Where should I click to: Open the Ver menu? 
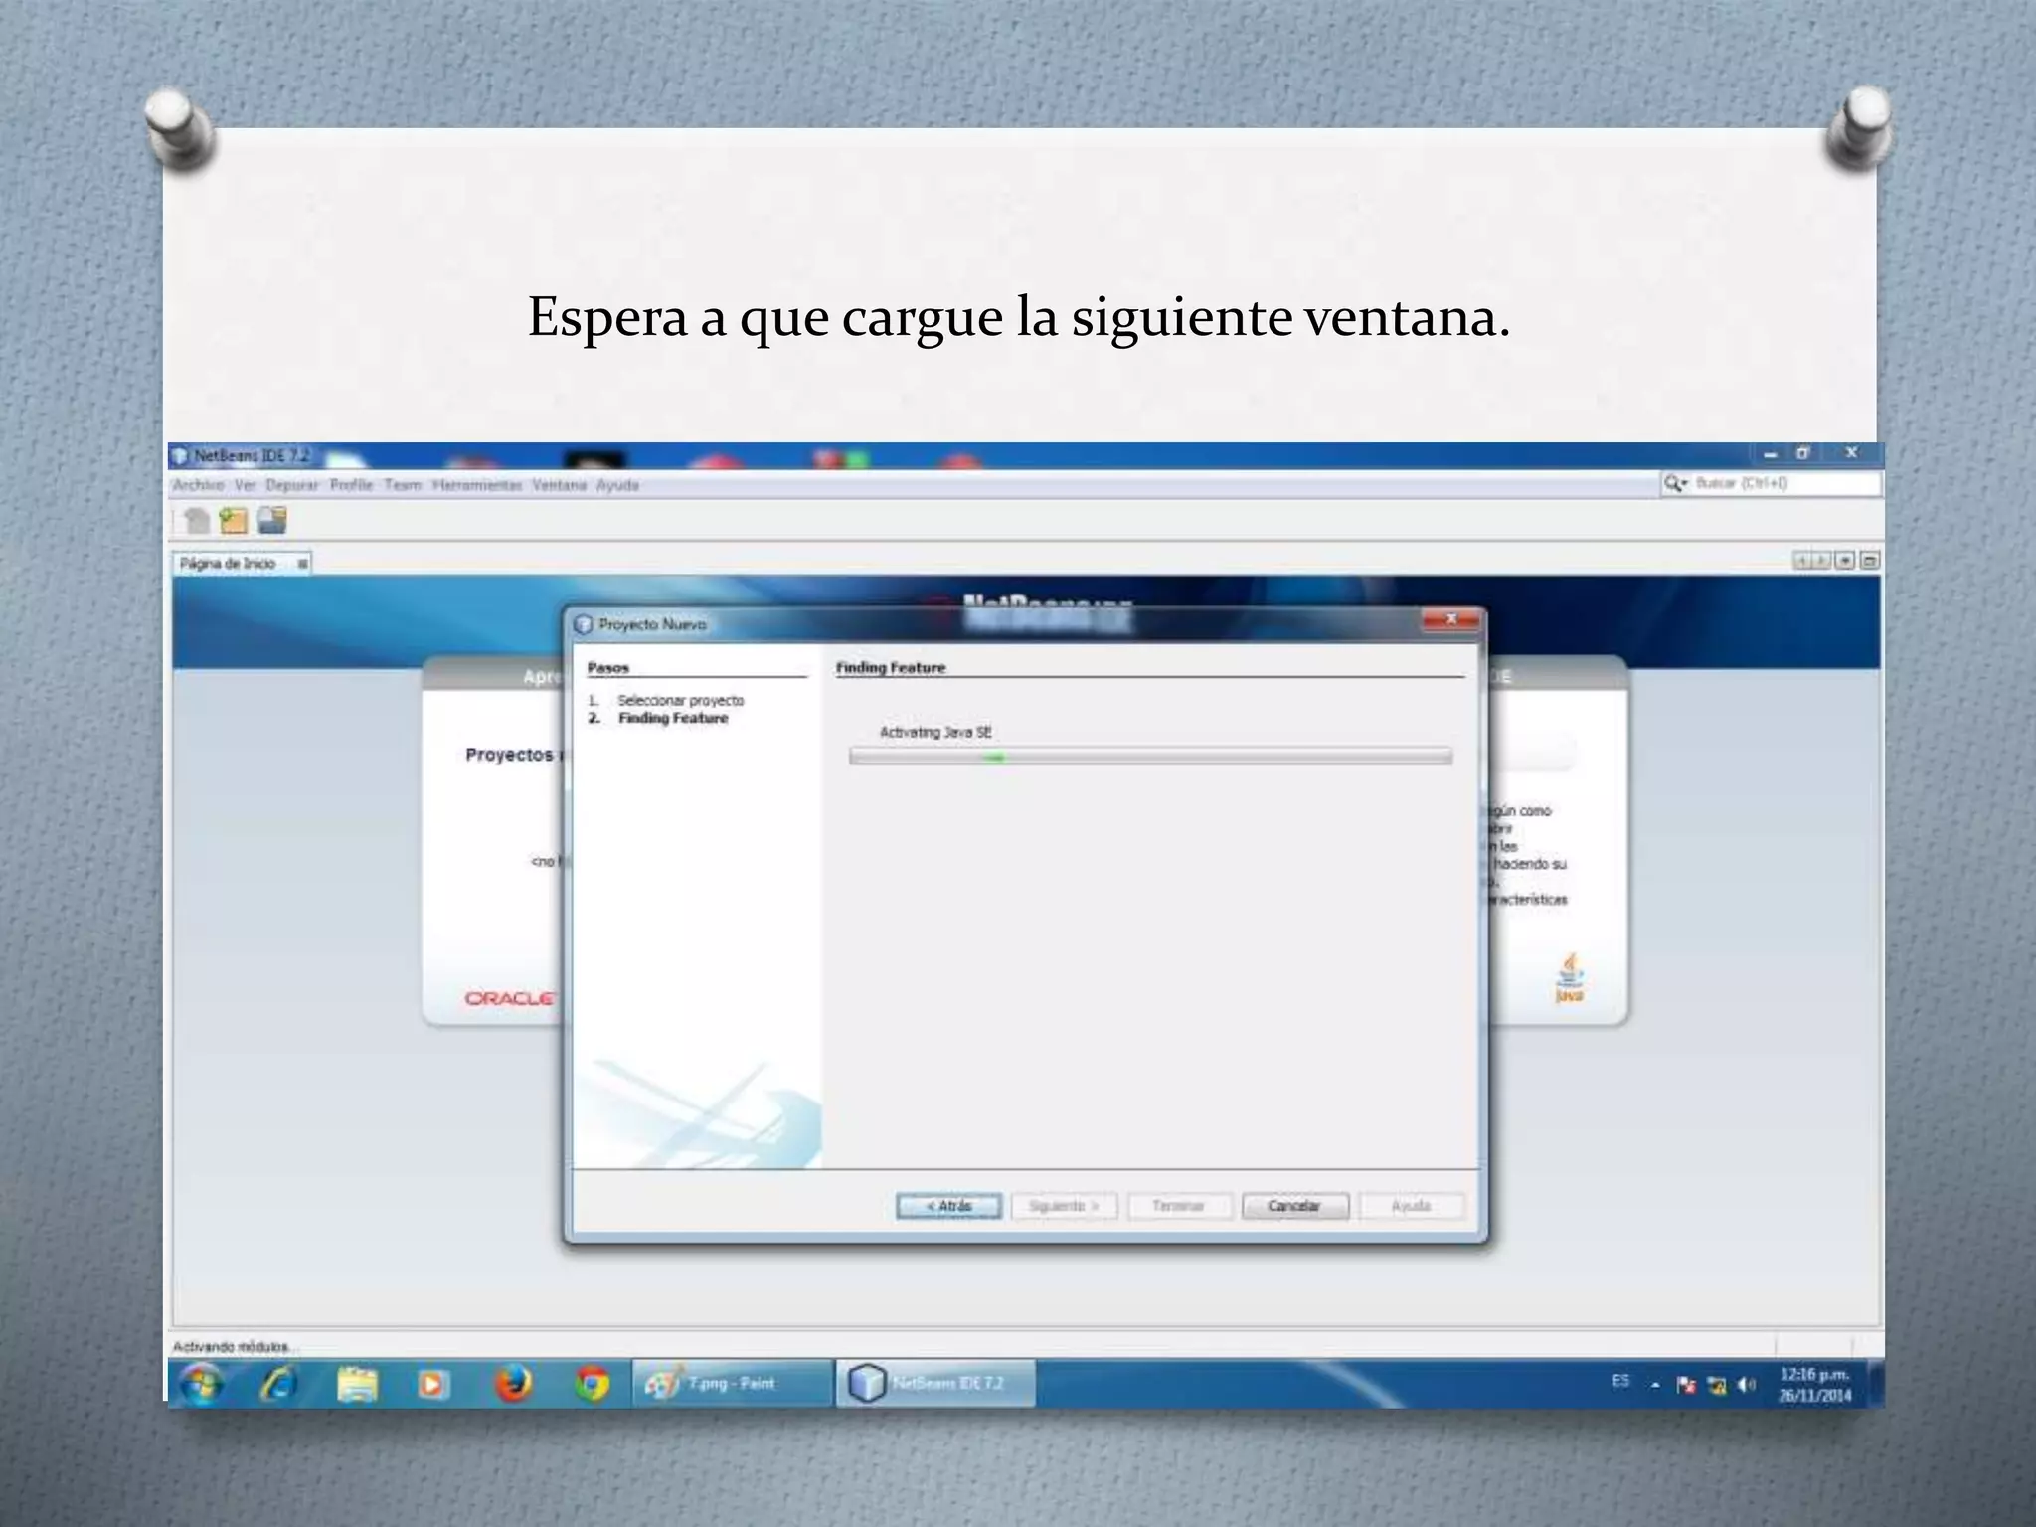click(x=245, y=485)
